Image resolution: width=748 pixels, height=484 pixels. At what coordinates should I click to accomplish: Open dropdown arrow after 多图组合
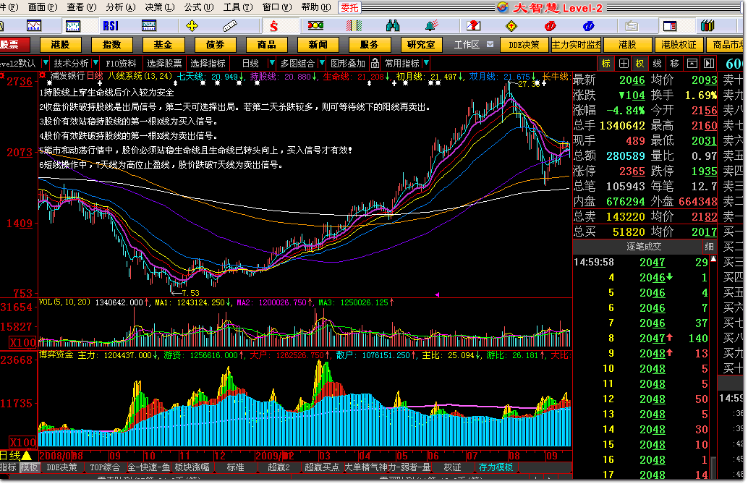322,63
